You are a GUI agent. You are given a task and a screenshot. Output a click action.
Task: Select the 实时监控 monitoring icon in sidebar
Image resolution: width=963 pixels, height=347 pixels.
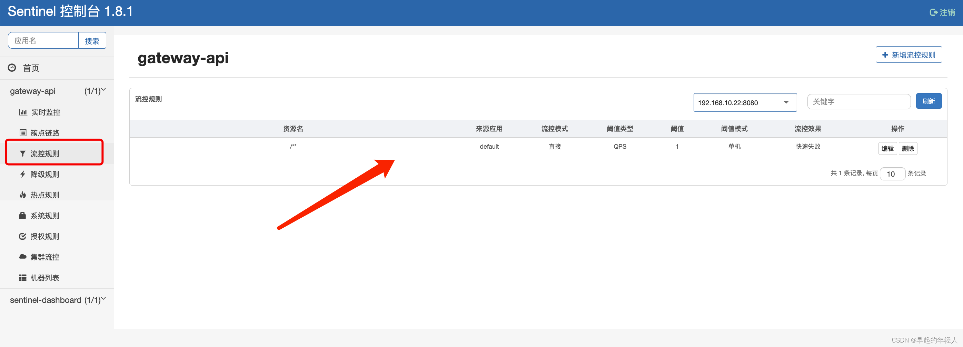tap(22, 112)
